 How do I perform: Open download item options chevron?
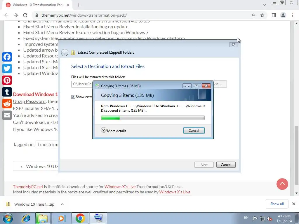click(x=62, y=204)
